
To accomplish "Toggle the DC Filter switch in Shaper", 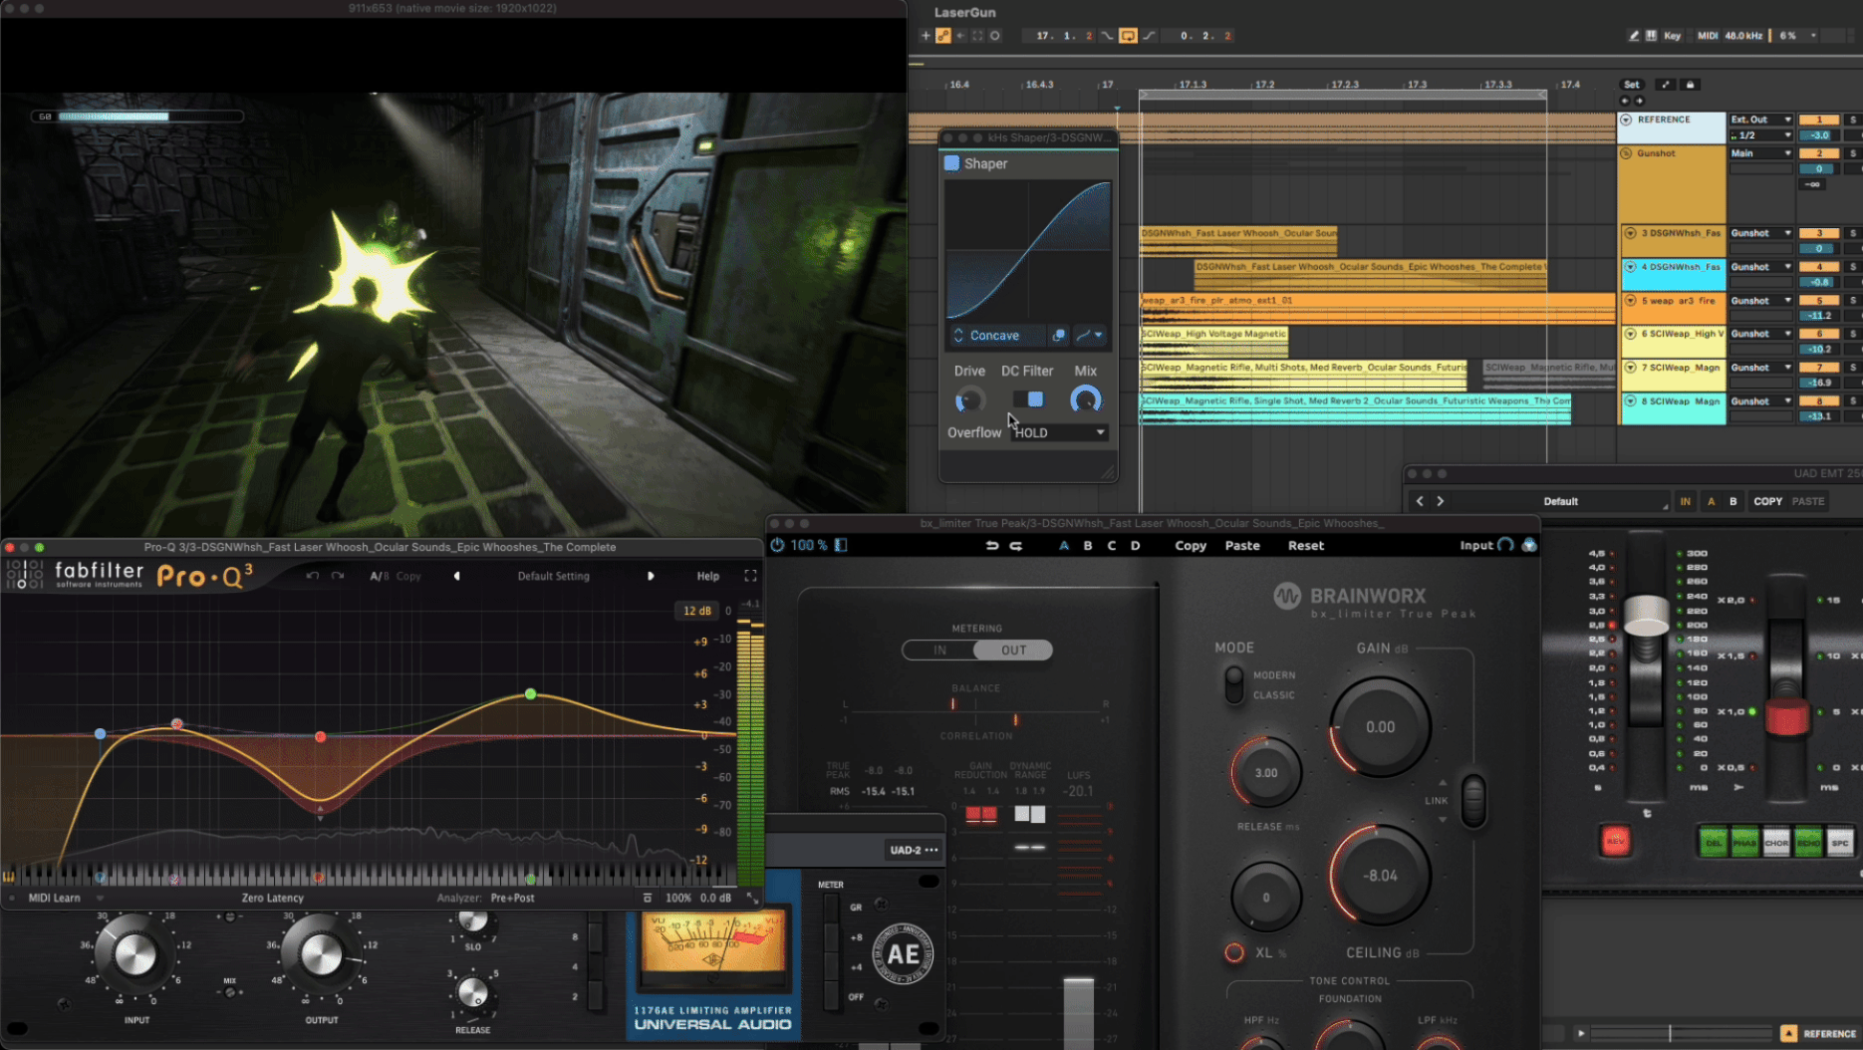I will pyautogui.click(x=1028, y=399).
